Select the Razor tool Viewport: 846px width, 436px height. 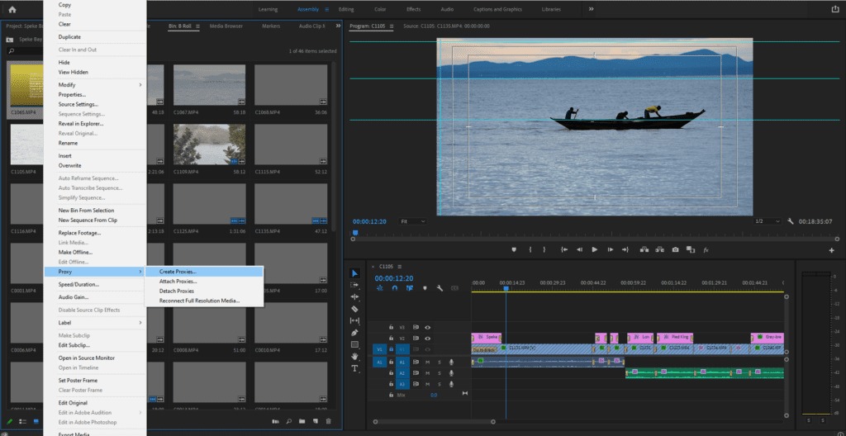click(354, 309)
